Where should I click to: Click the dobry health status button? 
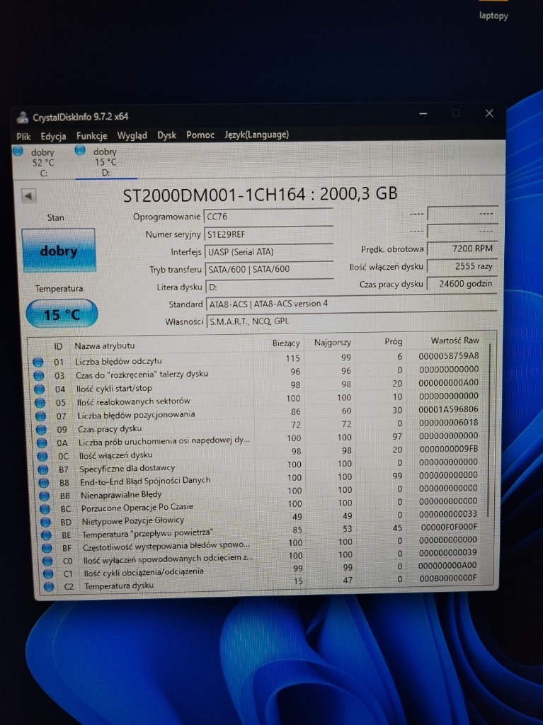(x=58, y=251)
